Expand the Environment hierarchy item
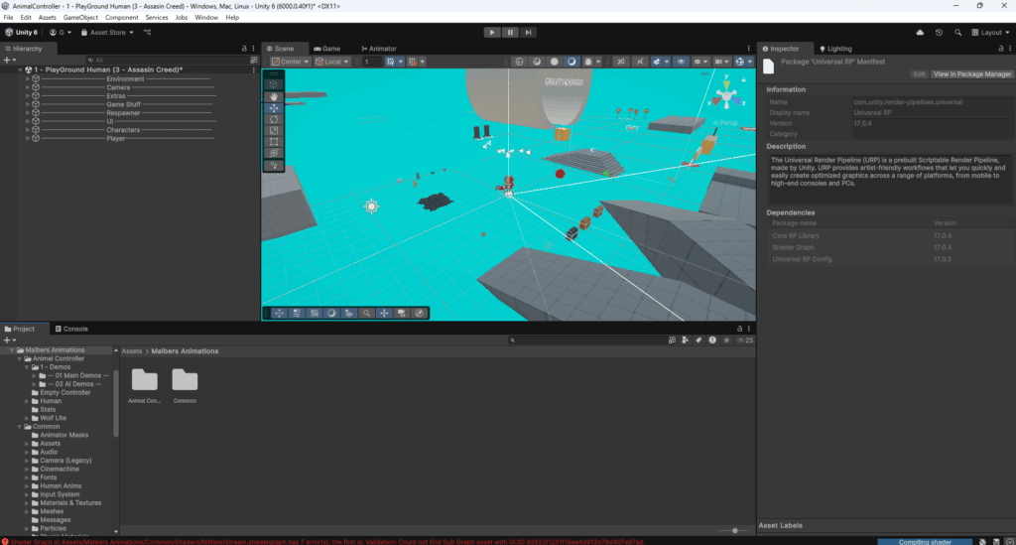 coord(28,79)
